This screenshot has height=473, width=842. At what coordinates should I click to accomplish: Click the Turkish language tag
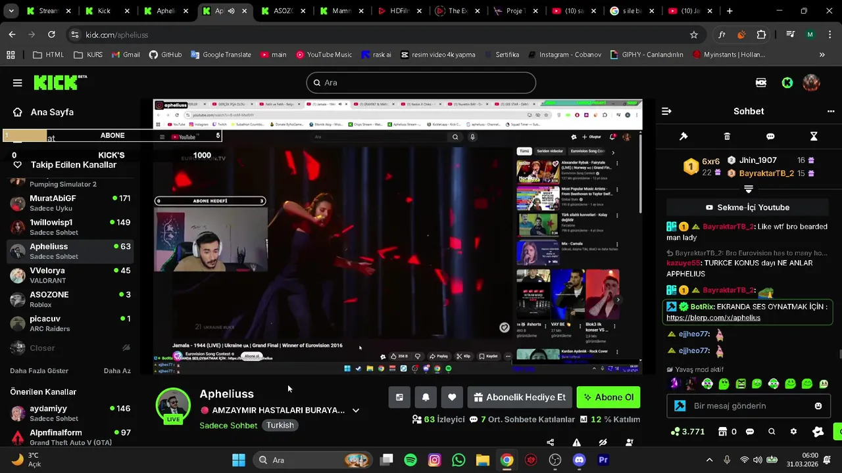click(280, 426)
